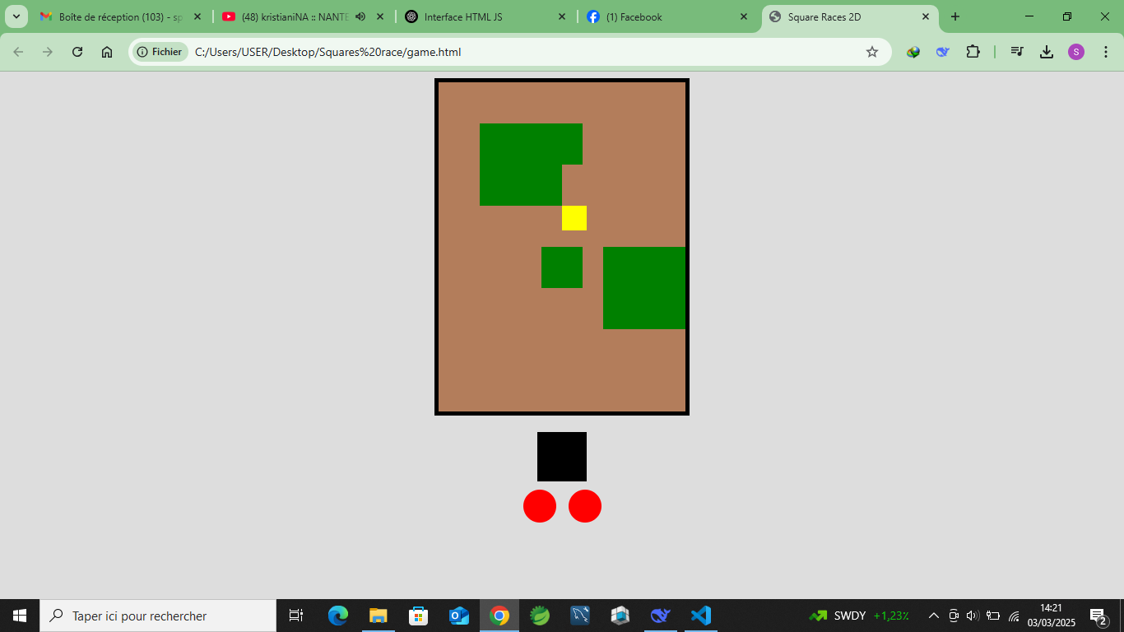Expand the tab search dropdown arrow
The image size is (1124, 632).
pyautogui.click(x=16, y=16)
